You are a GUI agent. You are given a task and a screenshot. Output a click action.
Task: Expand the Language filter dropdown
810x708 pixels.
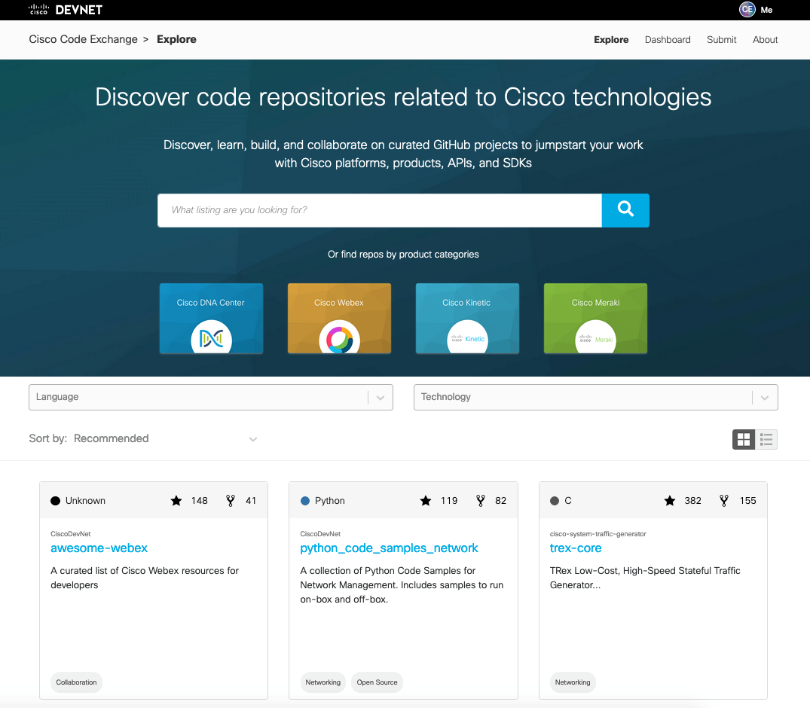pyautogui.click(x=210, y=397)
